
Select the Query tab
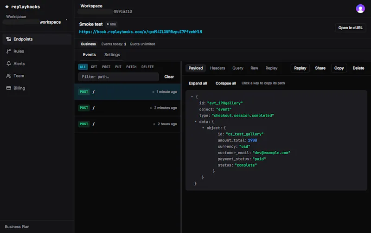(x=237, y=68)
